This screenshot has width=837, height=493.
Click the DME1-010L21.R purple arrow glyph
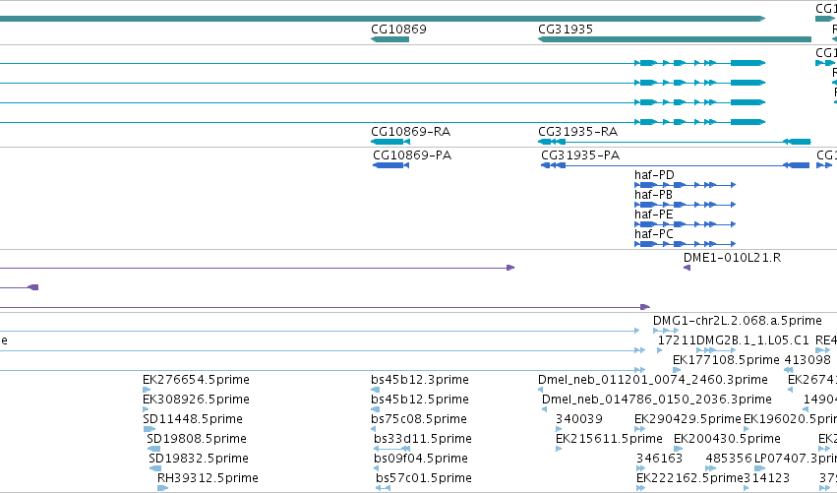(687, 267)
